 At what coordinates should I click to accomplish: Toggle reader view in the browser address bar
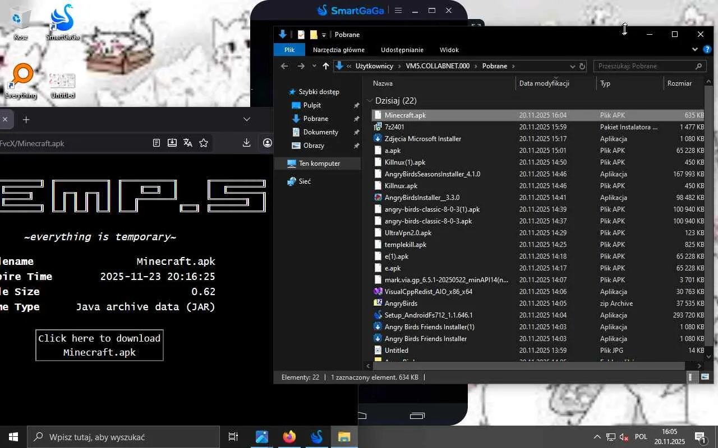tap(157, 143)
